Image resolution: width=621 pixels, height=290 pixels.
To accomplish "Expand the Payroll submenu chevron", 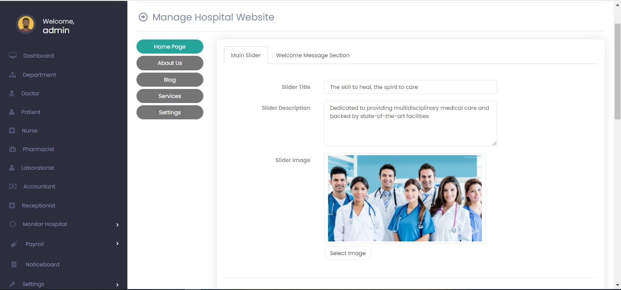I will pyautogui.click(x=117, y=244).
